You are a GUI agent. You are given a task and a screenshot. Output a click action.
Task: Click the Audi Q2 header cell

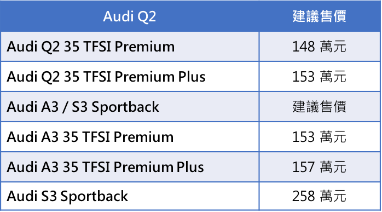coord(129,16)
